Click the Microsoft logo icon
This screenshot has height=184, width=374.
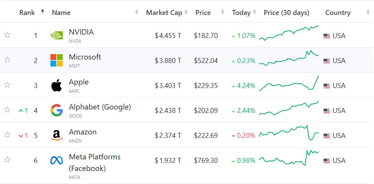pyautogui.click(x=57, y=60)
